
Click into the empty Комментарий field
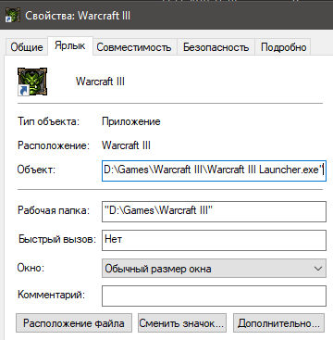click(x=214, y=296)
